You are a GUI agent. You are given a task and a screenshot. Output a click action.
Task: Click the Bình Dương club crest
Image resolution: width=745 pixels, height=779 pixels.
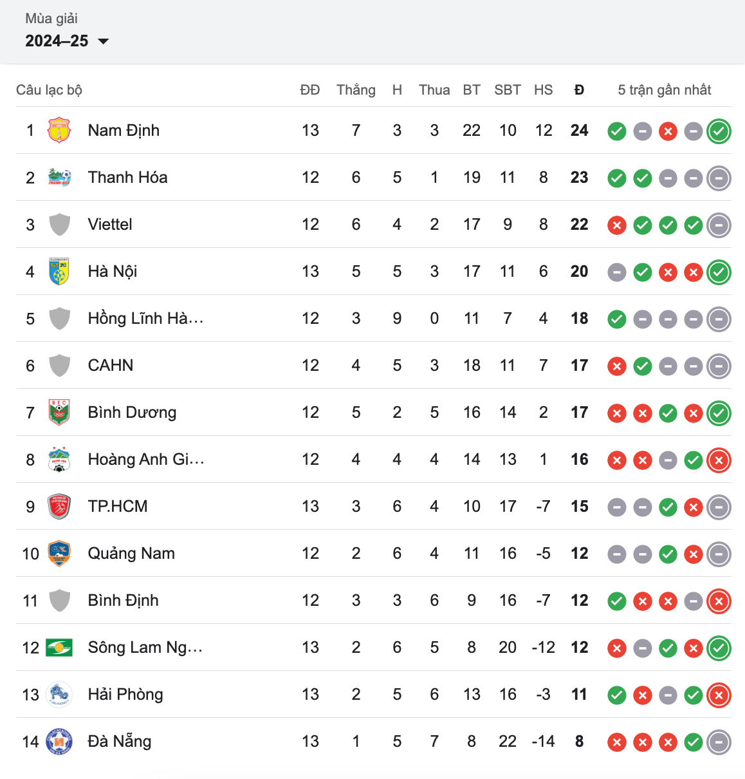coord(59,413)
